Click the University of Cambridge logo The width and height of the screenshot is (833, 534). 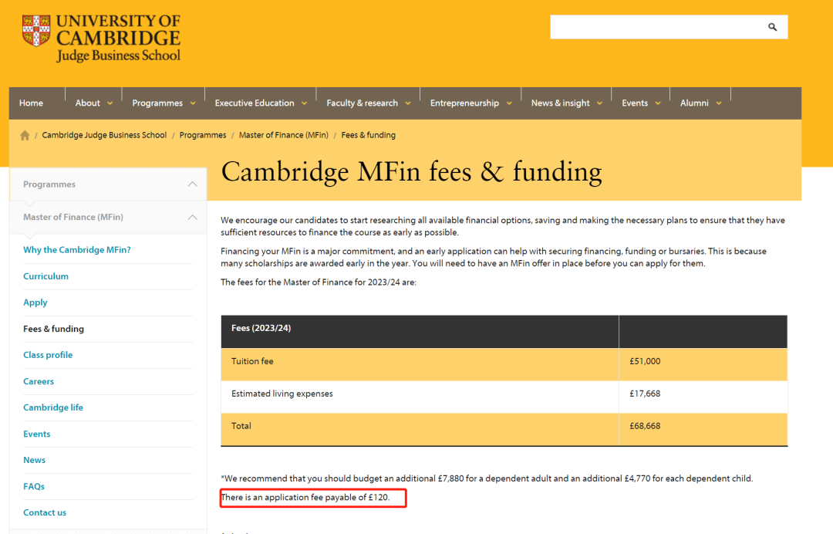click(101, 38)
